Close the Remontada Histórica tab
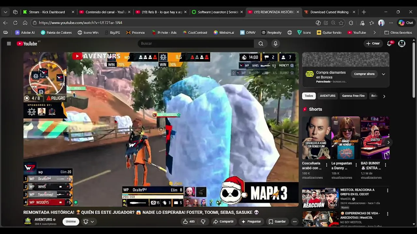The image size is (417, 234). pyautogui.click(x=298, y=12)
